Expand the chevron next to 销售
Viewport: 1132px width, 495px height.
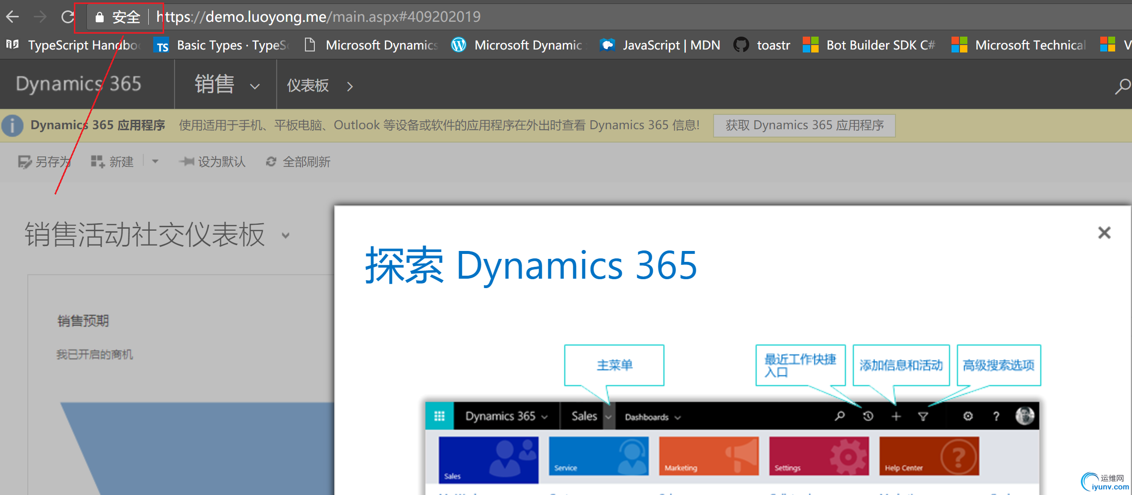click(255, 87)
